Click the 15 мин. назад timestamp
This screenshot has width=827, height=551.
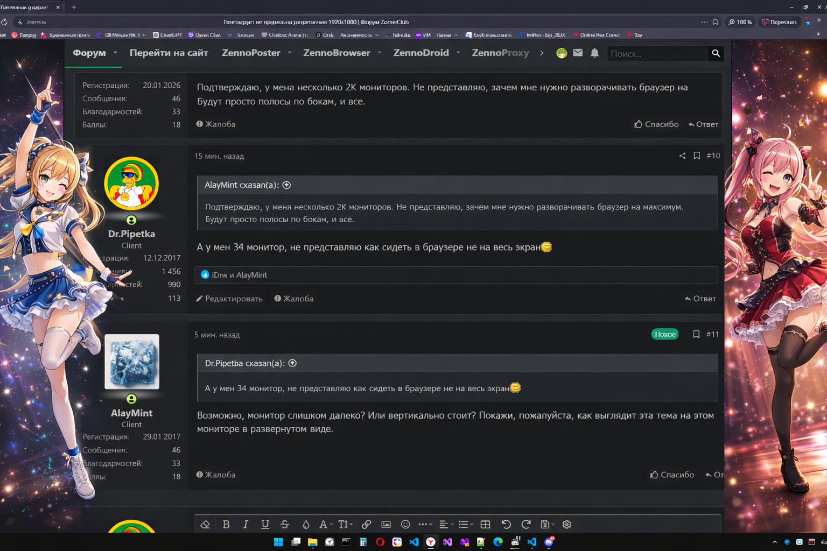tap(219, 156)
